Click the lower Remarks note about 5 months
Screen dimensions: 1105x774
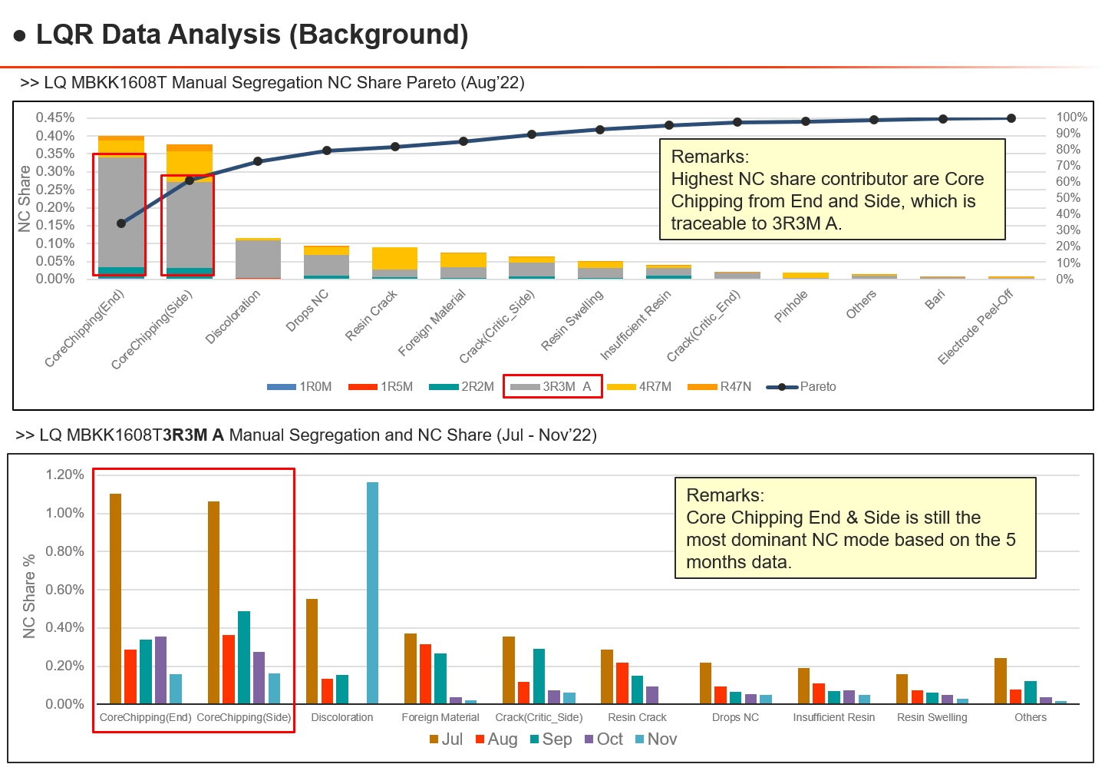(x=856, y=528)
